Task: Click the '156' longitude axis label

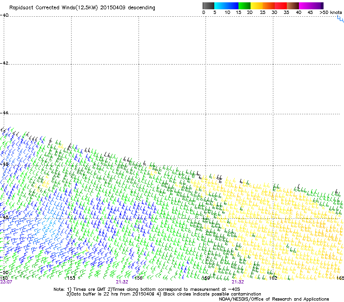Action: (139, 278)
